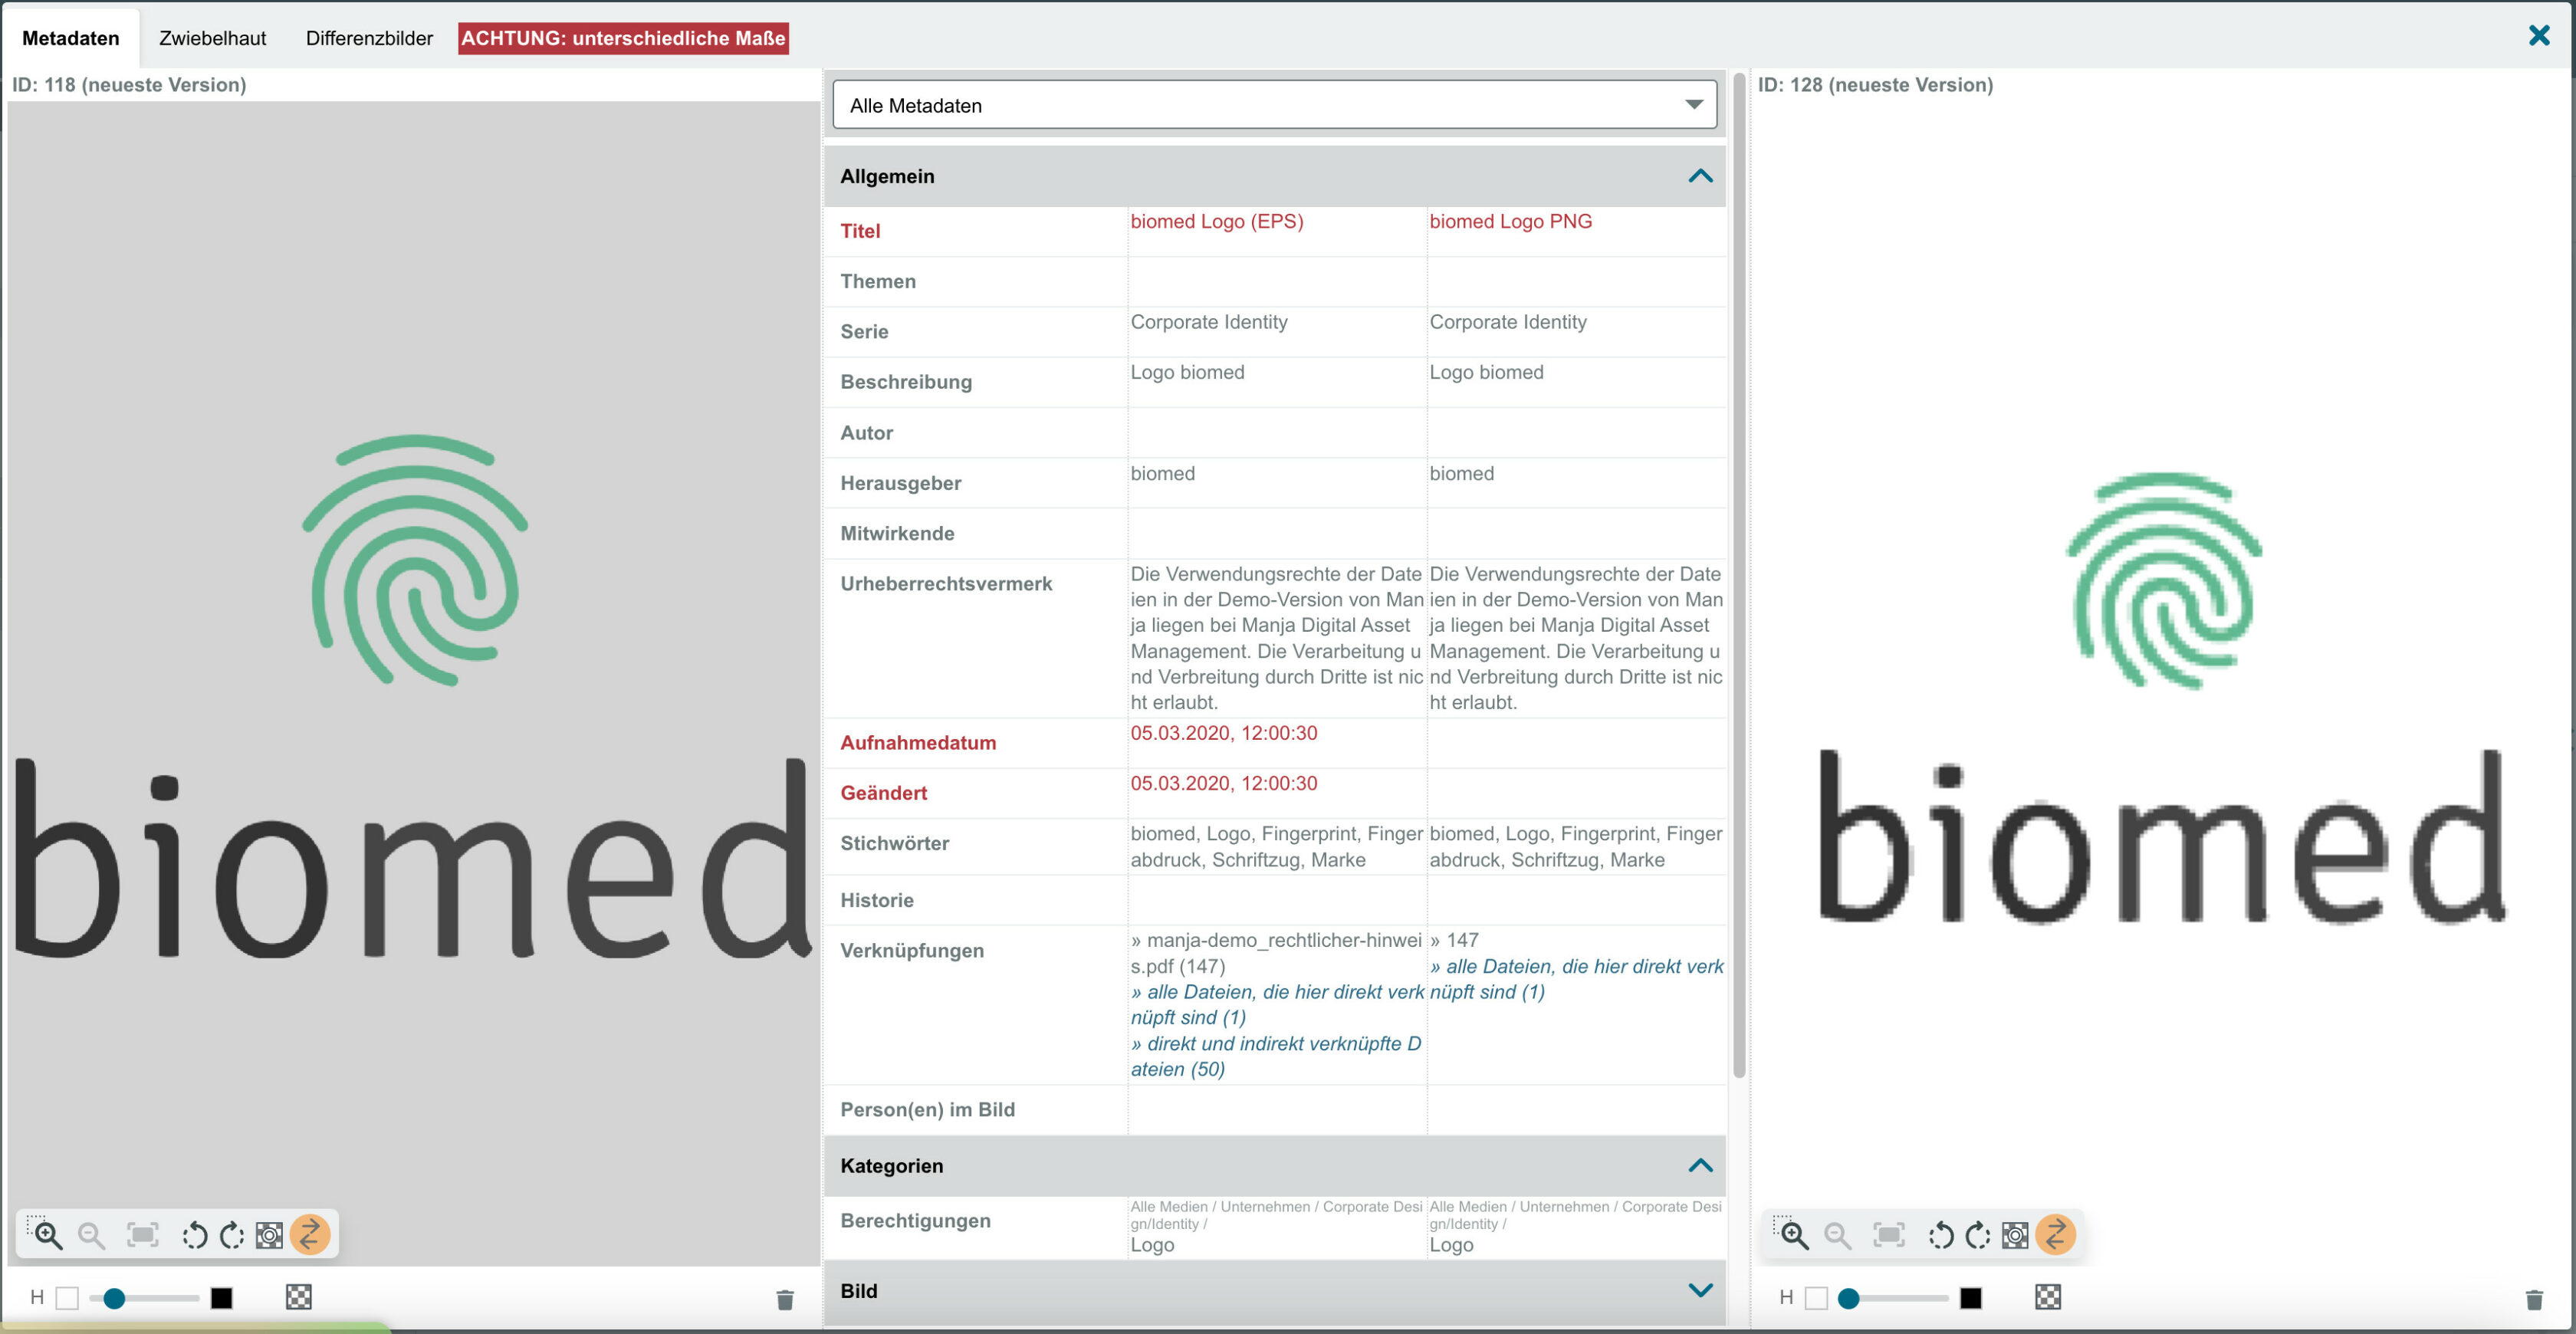Screen dimensions: 2576x1334
Task: Click the transparency snapshot icon in left toolbar
Action: [x=270, y=1235]
